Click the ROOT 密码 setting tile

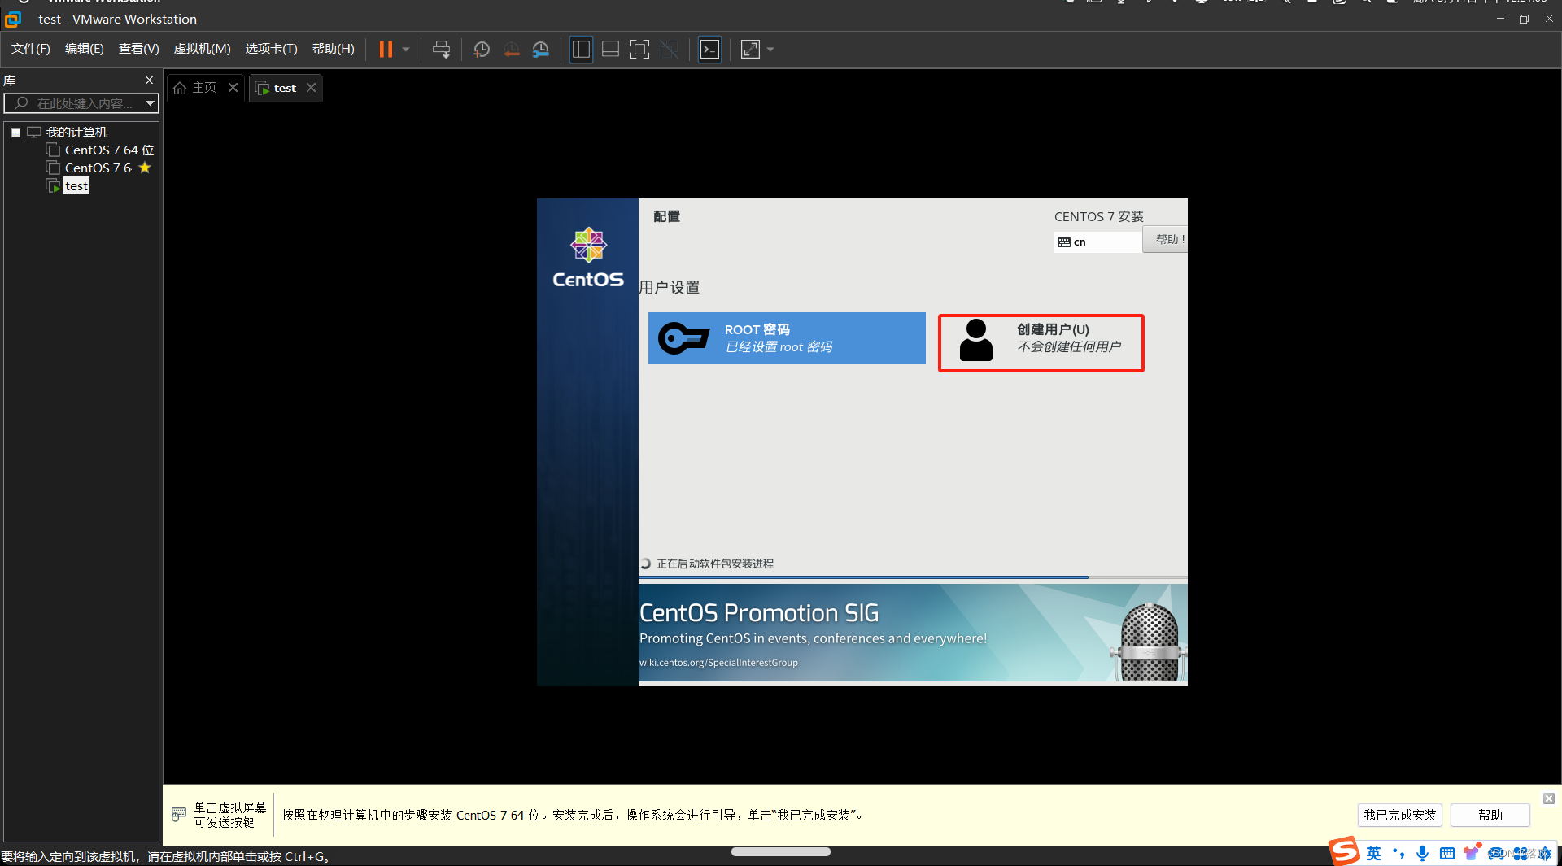[787, 338]
